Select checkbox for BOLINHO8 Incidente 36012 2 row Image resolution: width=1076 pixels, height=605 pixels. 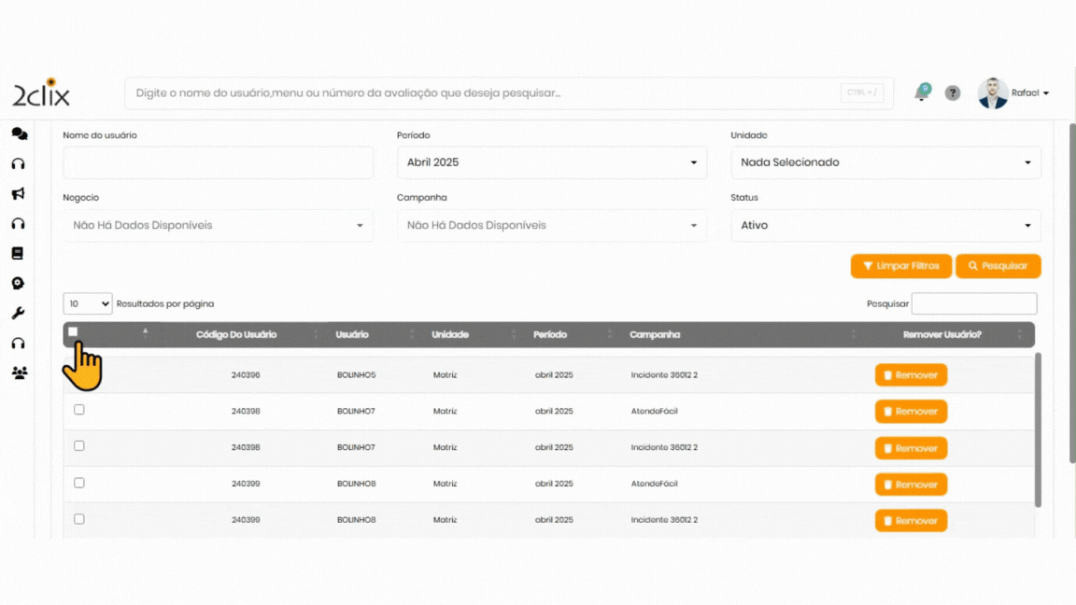[x=79, y=519]
